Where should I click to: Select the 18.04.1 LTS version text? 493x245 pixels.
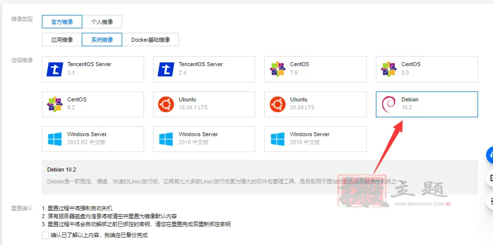point(193,107)
